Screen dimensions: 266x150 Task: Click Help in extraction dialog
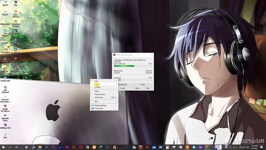click(148, 88)
